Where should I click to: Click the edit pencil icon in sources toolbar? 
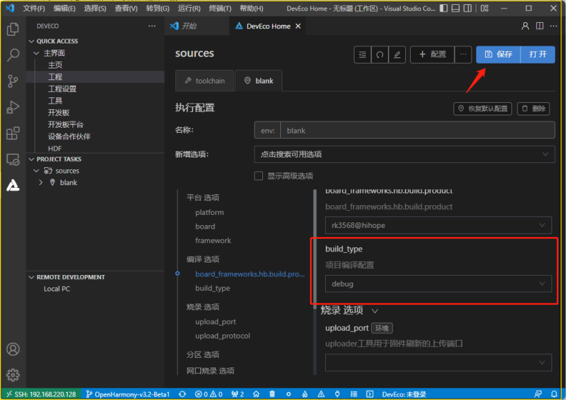coord(396,55)
